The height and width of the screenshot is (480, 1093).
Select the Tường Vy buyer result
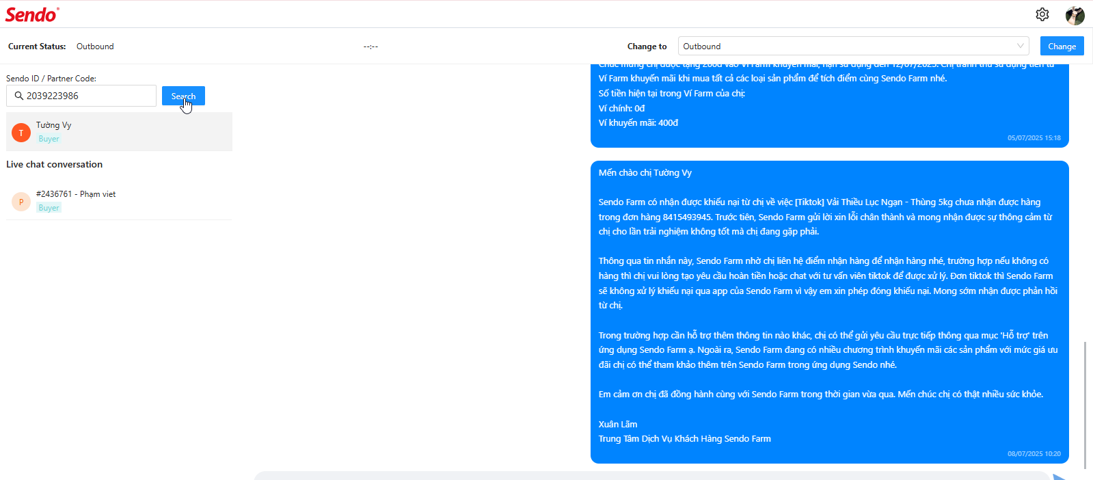(x=120, y=132)
